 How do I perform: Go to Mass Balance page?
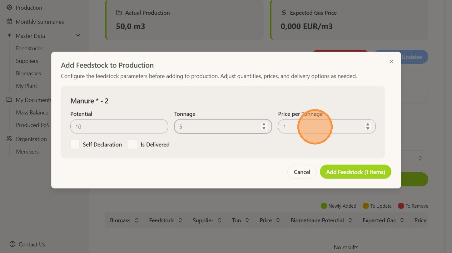(32, 113)
